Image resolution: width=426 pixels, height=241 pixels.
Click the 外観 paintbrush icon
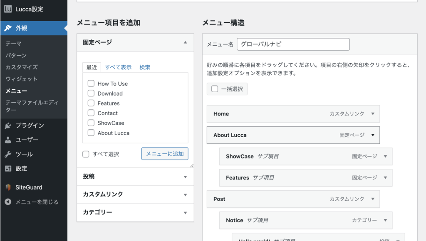point(8,28)
